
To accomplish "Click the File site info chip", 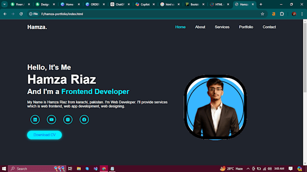I will click(33, 14).
